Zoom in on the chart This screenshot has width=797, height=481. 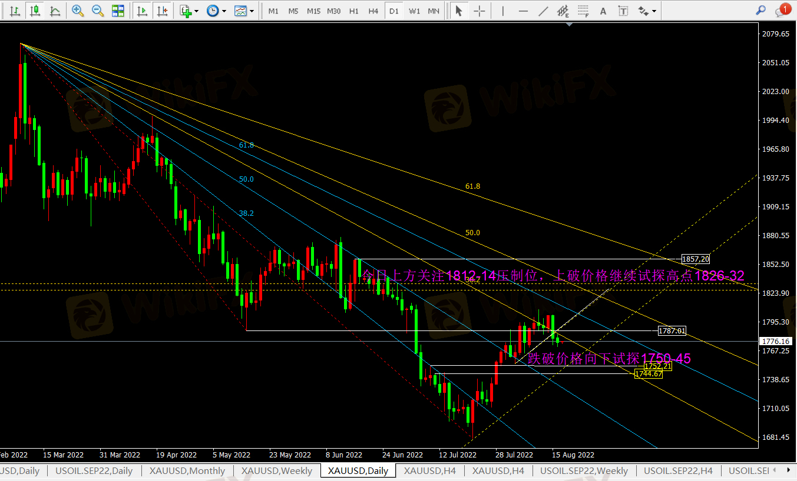pyautogui.click(x=77, y=11)
